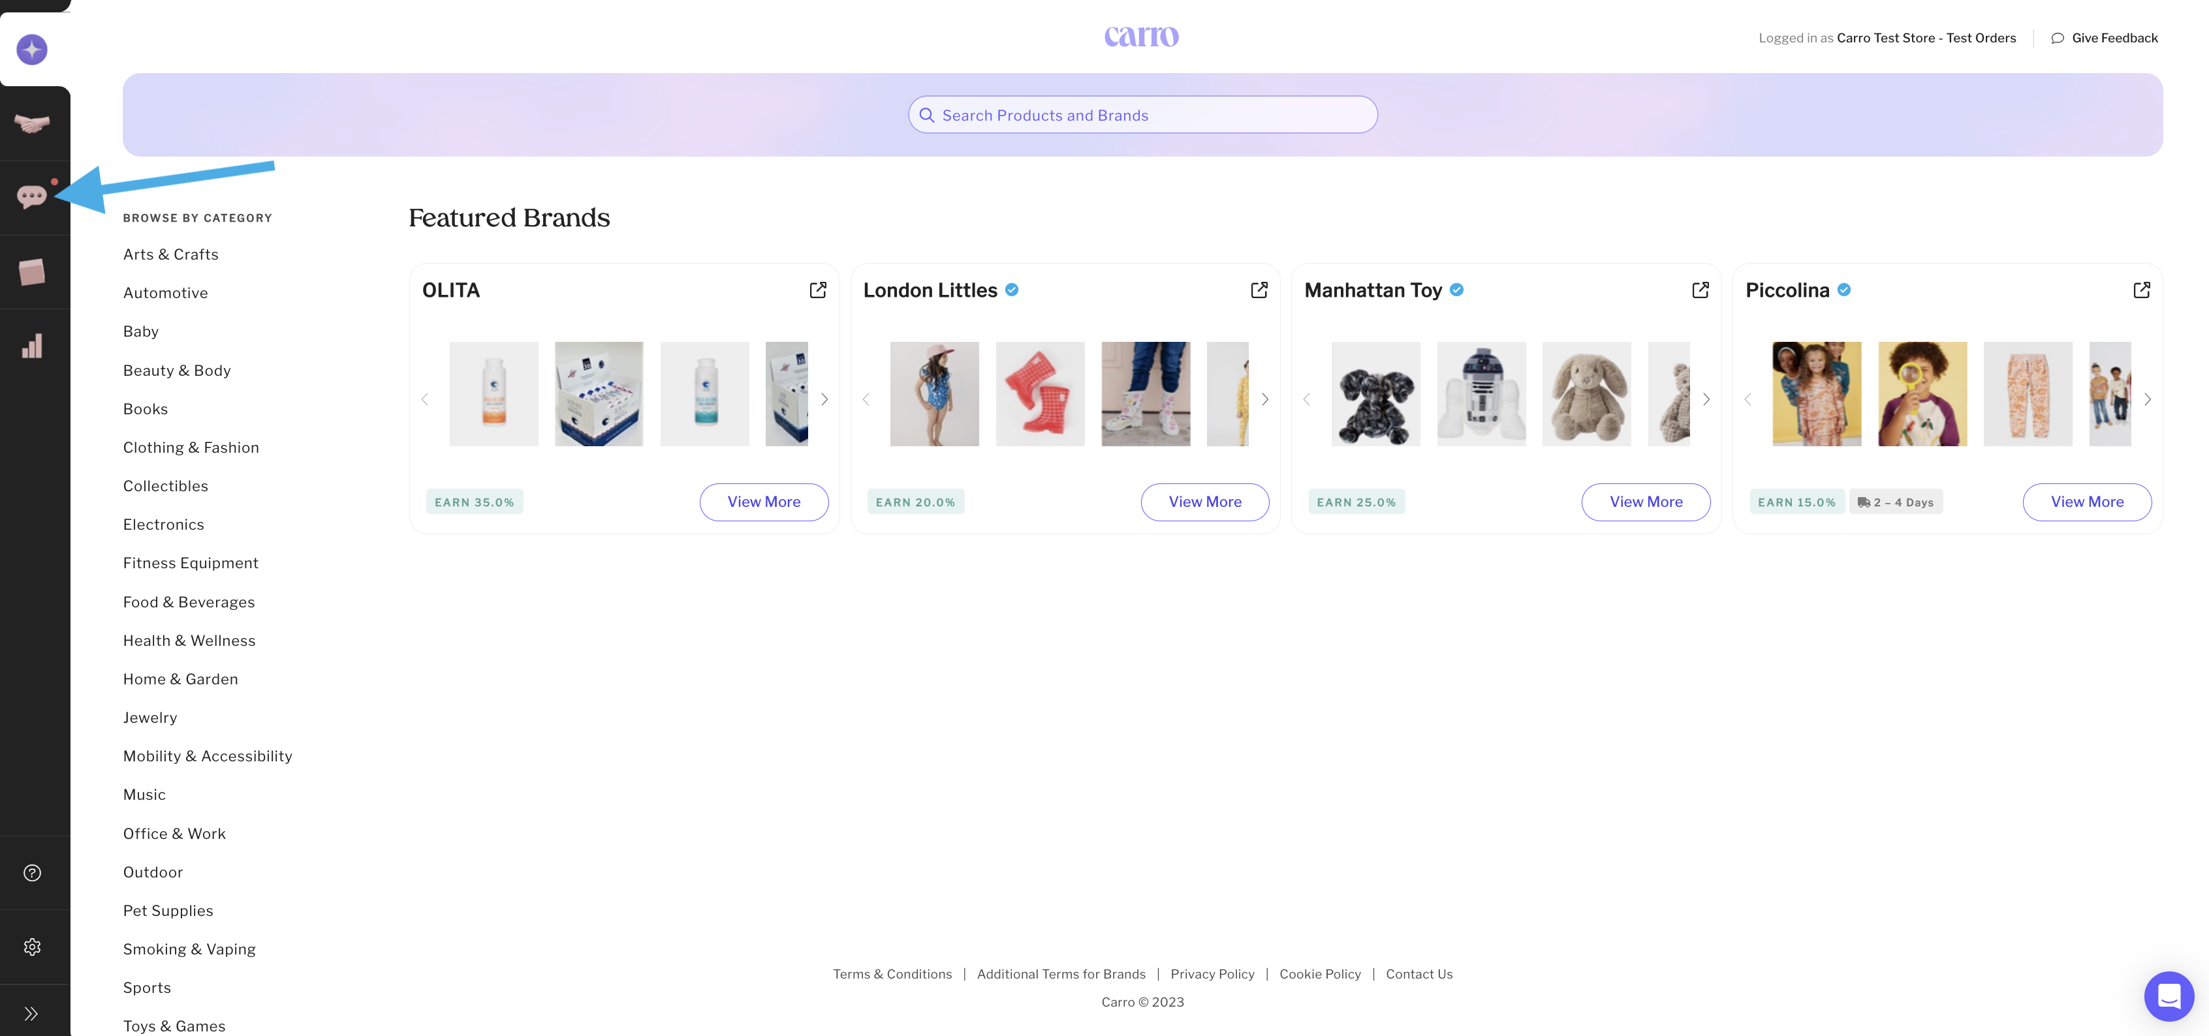Click the purple star discover icon
Screen dimensions: 2209x1036
(x=32, y=49)
